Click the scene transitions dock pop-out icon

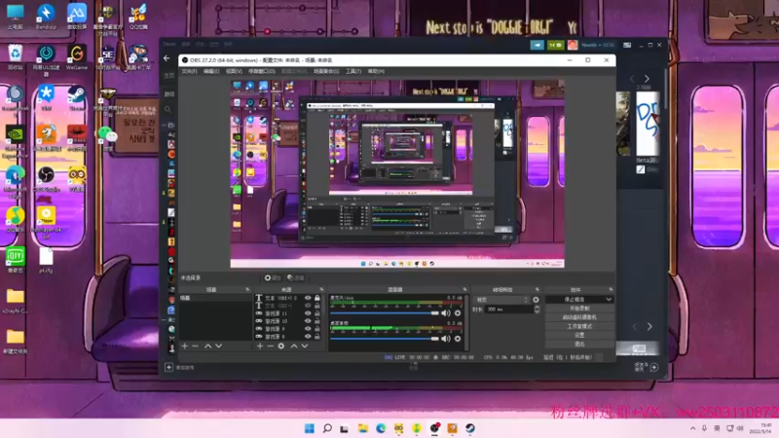pyautogui.click(x=537, y=289)
